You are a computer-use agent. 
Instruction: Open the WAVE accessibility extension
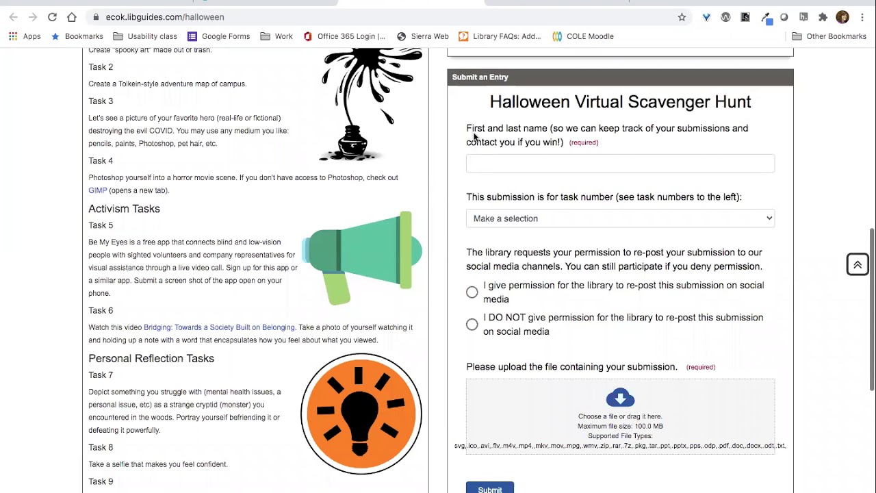725,17
